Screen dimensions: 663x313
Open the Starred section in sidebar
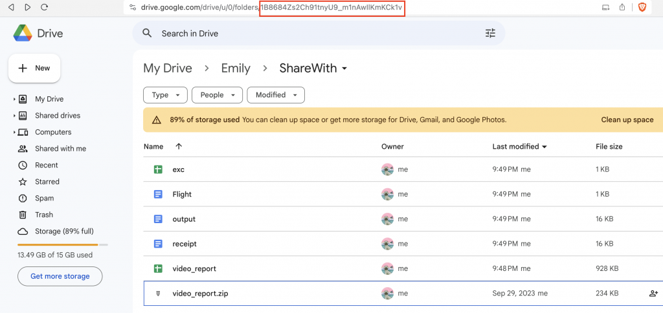click(47, 182)
